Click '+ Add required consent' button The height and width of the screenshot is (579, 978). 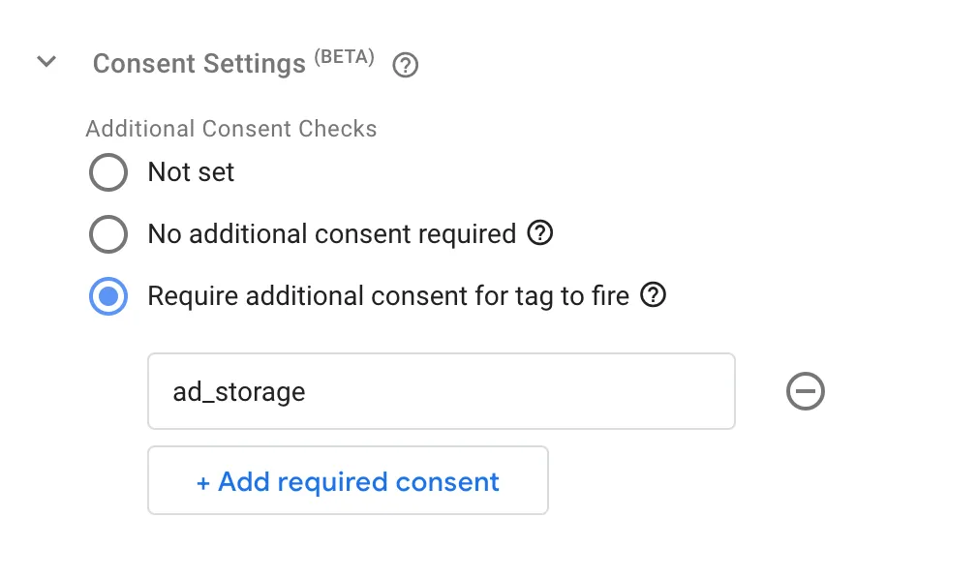click(348, 480)
